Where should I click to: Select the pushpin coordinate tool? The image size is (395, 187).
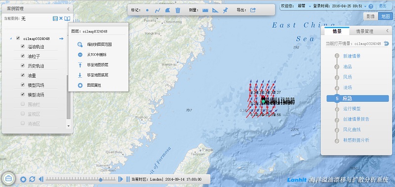coord(226,10)
